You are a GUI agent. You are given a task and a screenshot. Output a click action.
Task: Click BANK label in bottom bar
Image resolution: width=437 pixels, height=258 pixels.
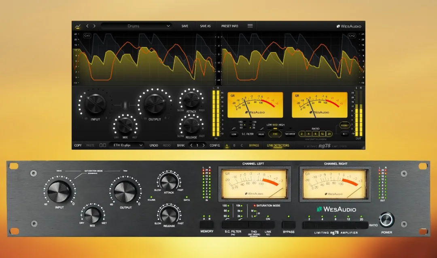coord(181,145)
